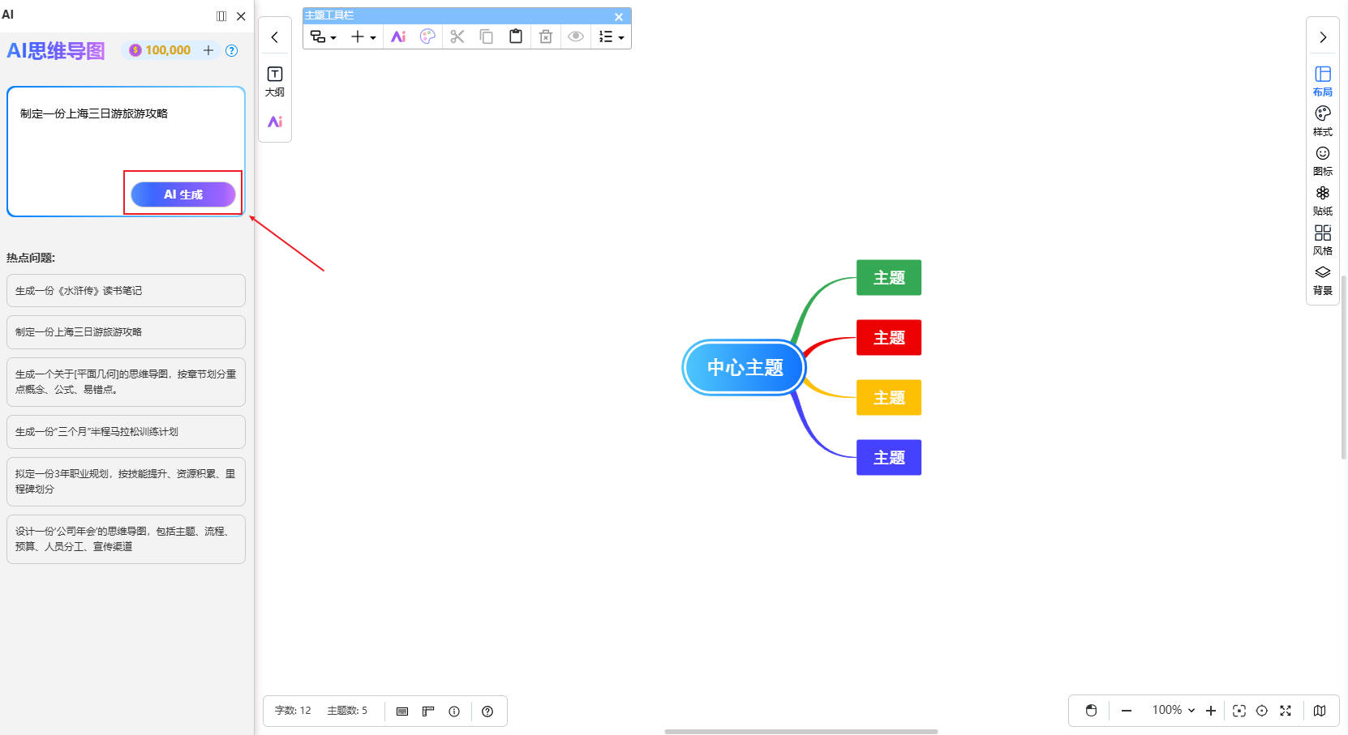Click the AI 生成 generate button
The width and height of the screenshot is (1348, 735).
click(x=183, y=194)
